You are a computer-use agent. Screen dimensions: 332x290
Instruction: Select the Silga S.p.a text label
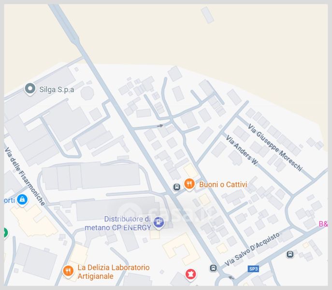[x=57, y=89]
